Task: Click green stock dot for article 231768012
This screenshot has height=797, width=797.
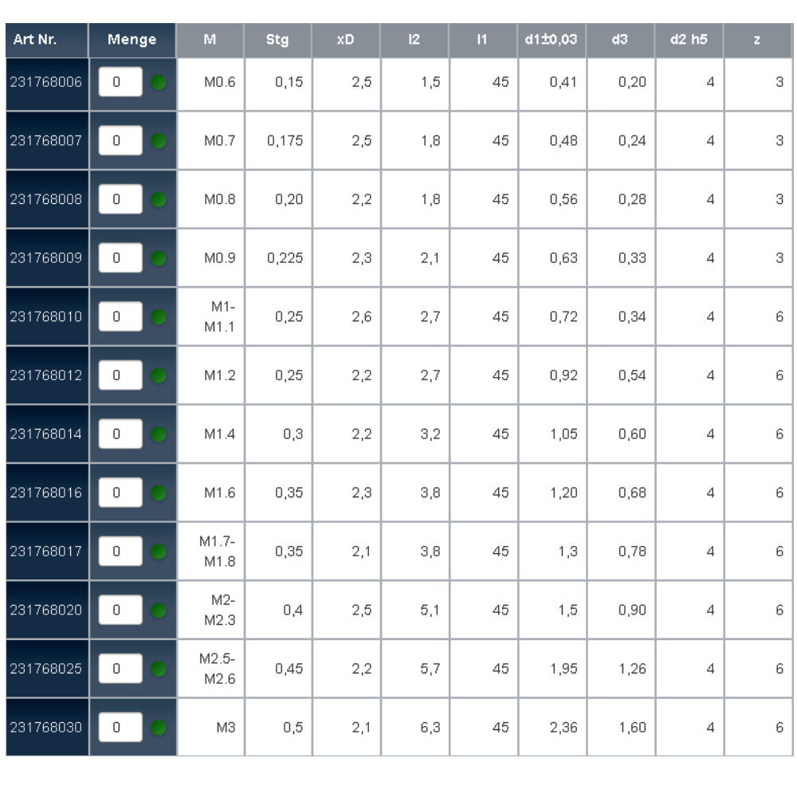Action: coord(159,375)
